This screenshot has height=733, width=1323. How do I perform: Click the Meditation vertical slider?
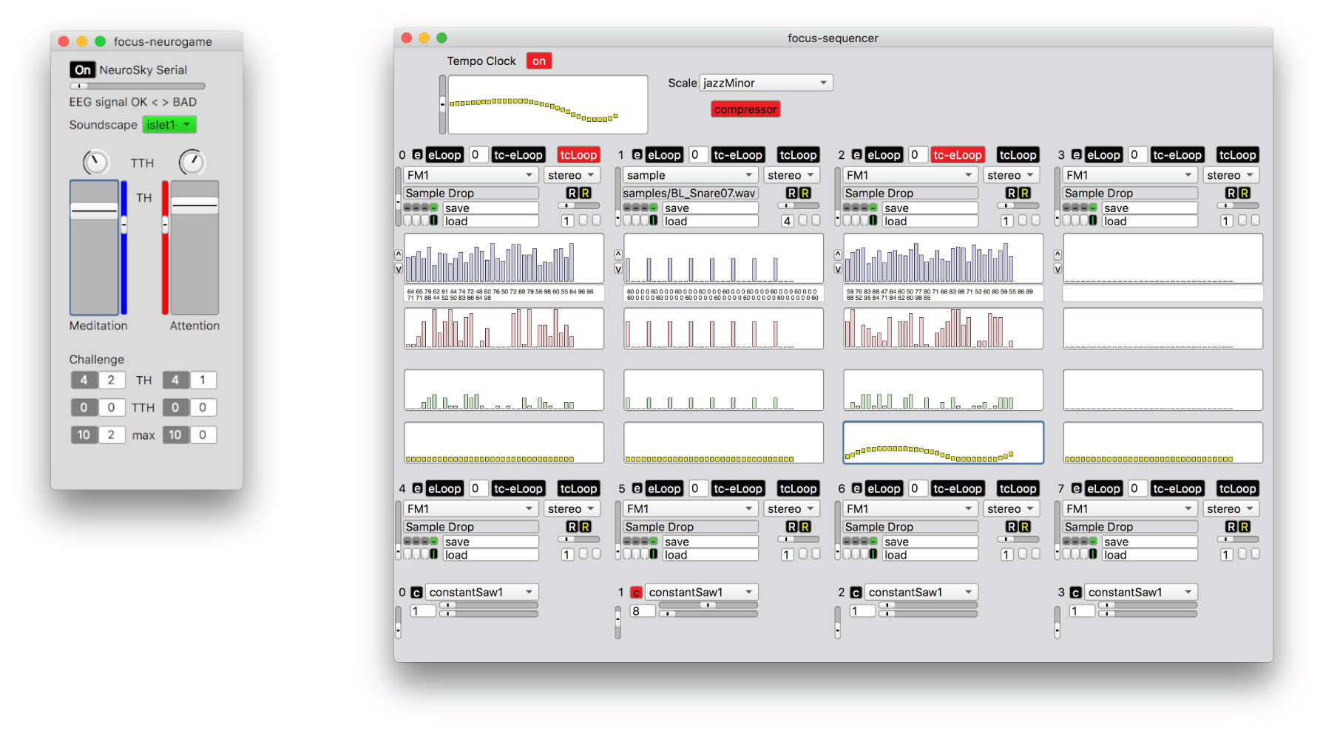94,248
